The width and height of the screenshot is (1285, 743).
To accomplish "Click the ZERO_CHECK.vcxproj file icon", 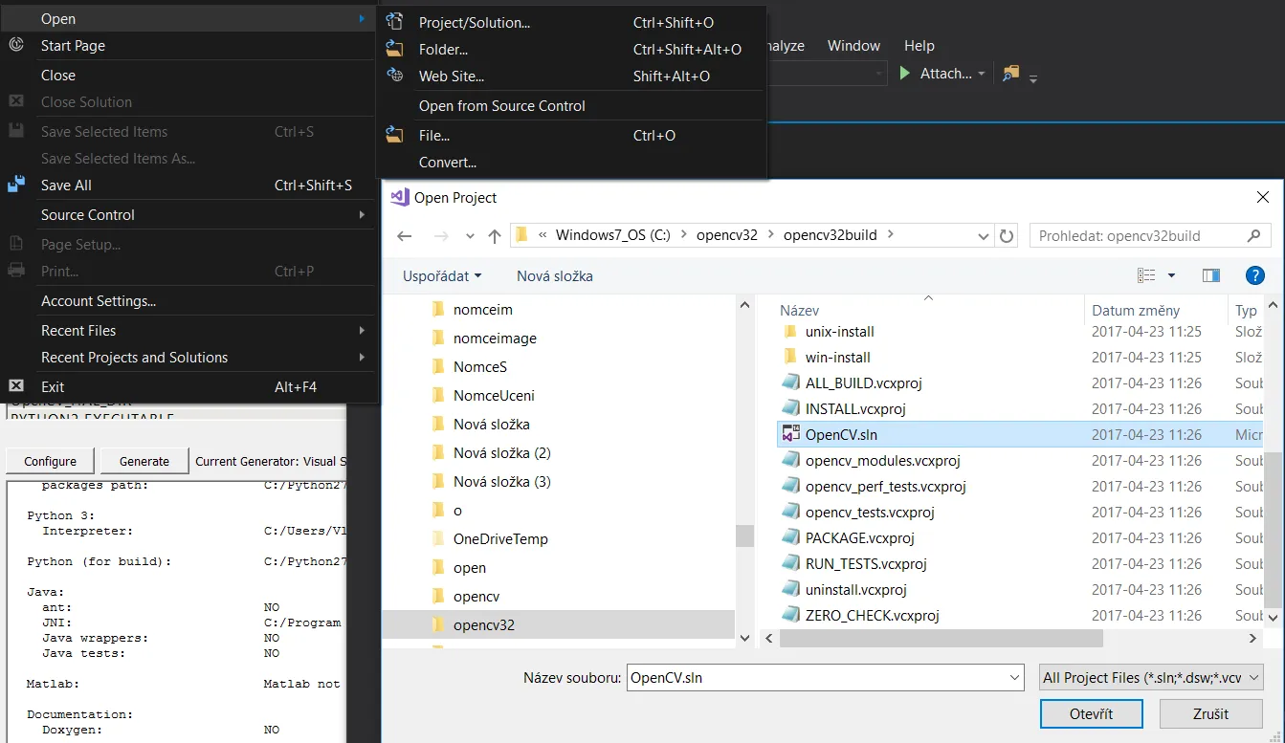I will tap(790, 615).
